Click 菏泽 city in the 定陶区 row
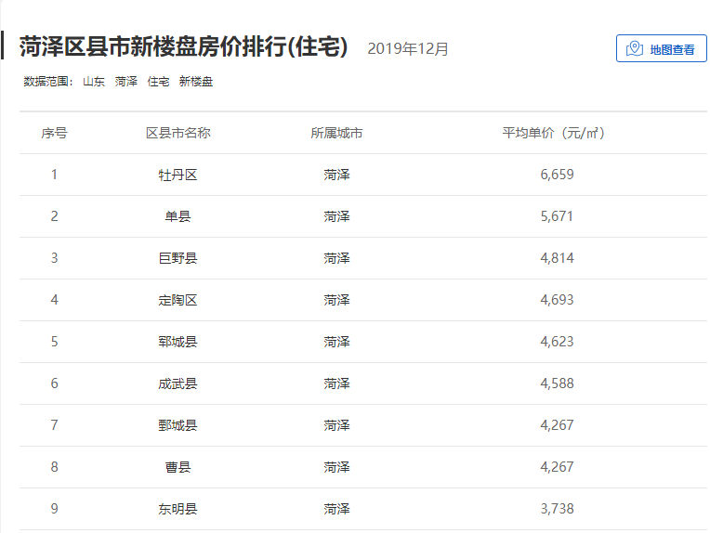 click(336, 300)
